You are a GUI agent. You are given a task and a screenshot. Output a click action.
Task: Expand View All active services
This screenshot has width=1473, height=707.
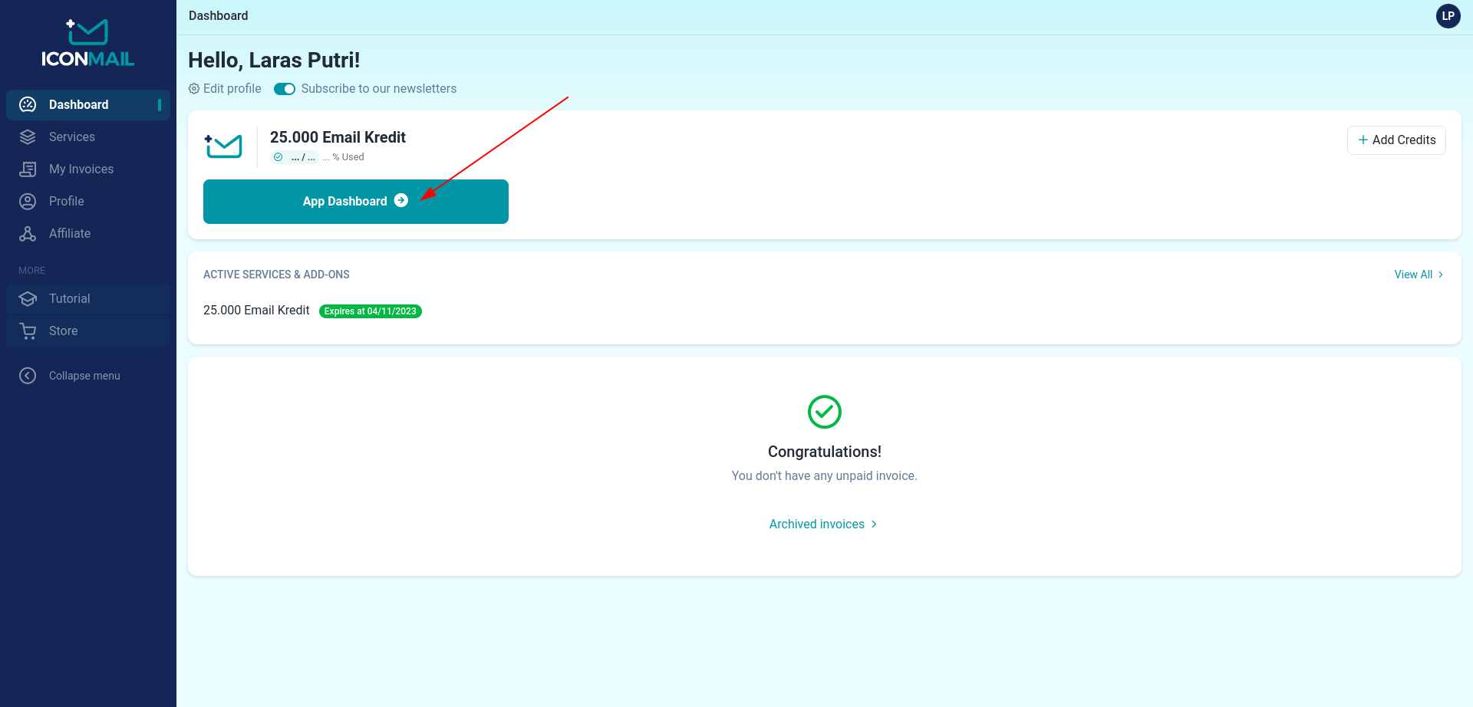pos(1418,275)
